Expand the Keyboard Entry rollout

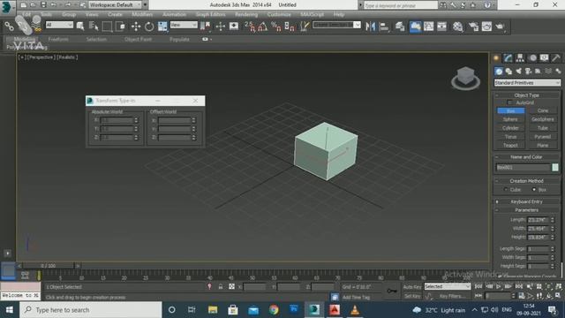click(527, 201)
